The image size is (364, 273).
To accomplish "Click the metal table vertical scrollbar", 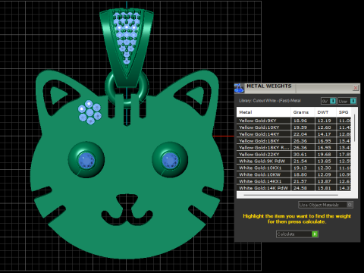I will click(355, 127).
